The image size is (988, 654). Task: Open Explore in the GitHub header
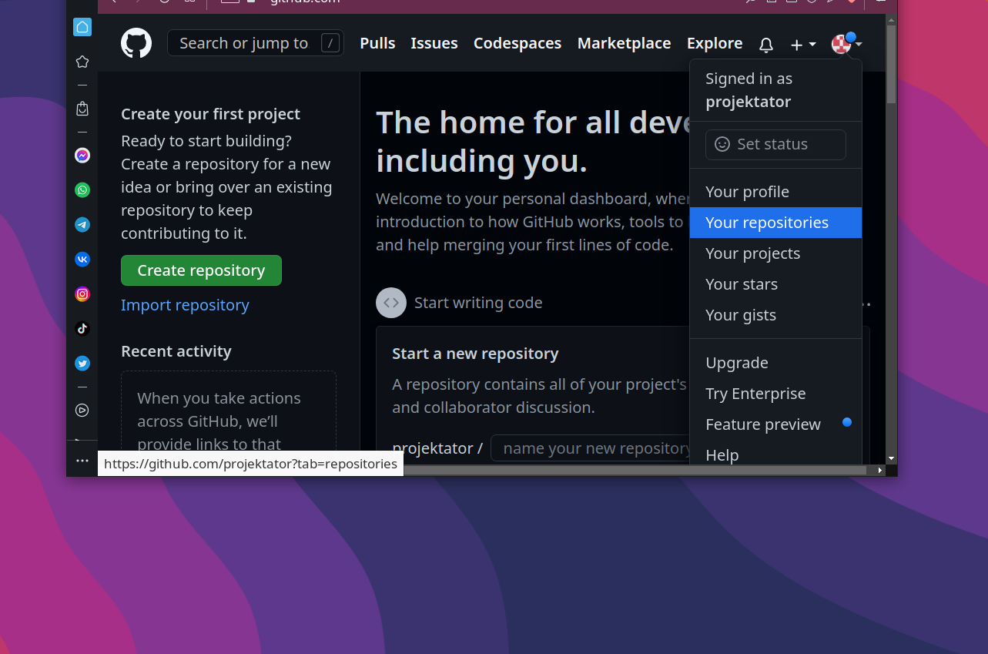tap(715, 43)
